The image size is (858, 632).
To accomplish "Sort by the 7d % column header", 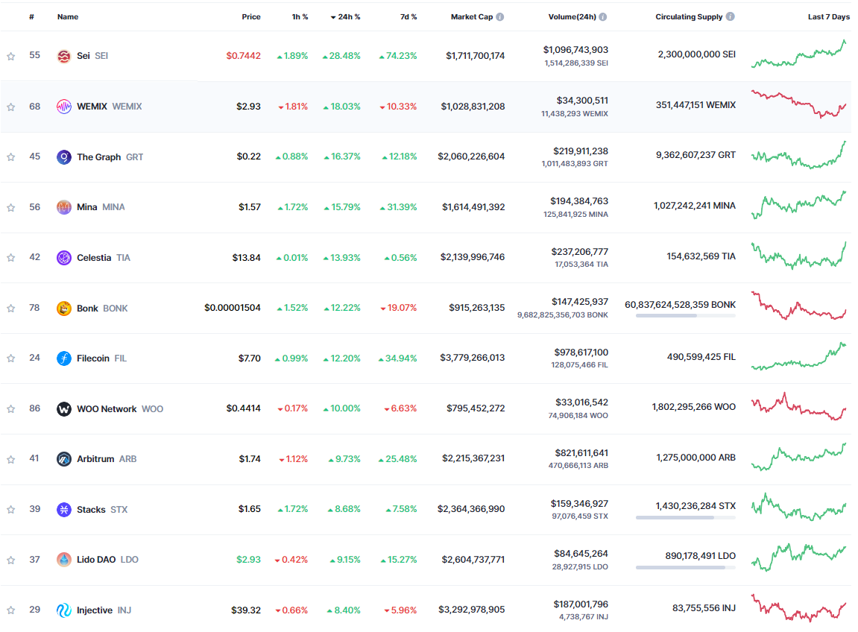I will [409, 17].
